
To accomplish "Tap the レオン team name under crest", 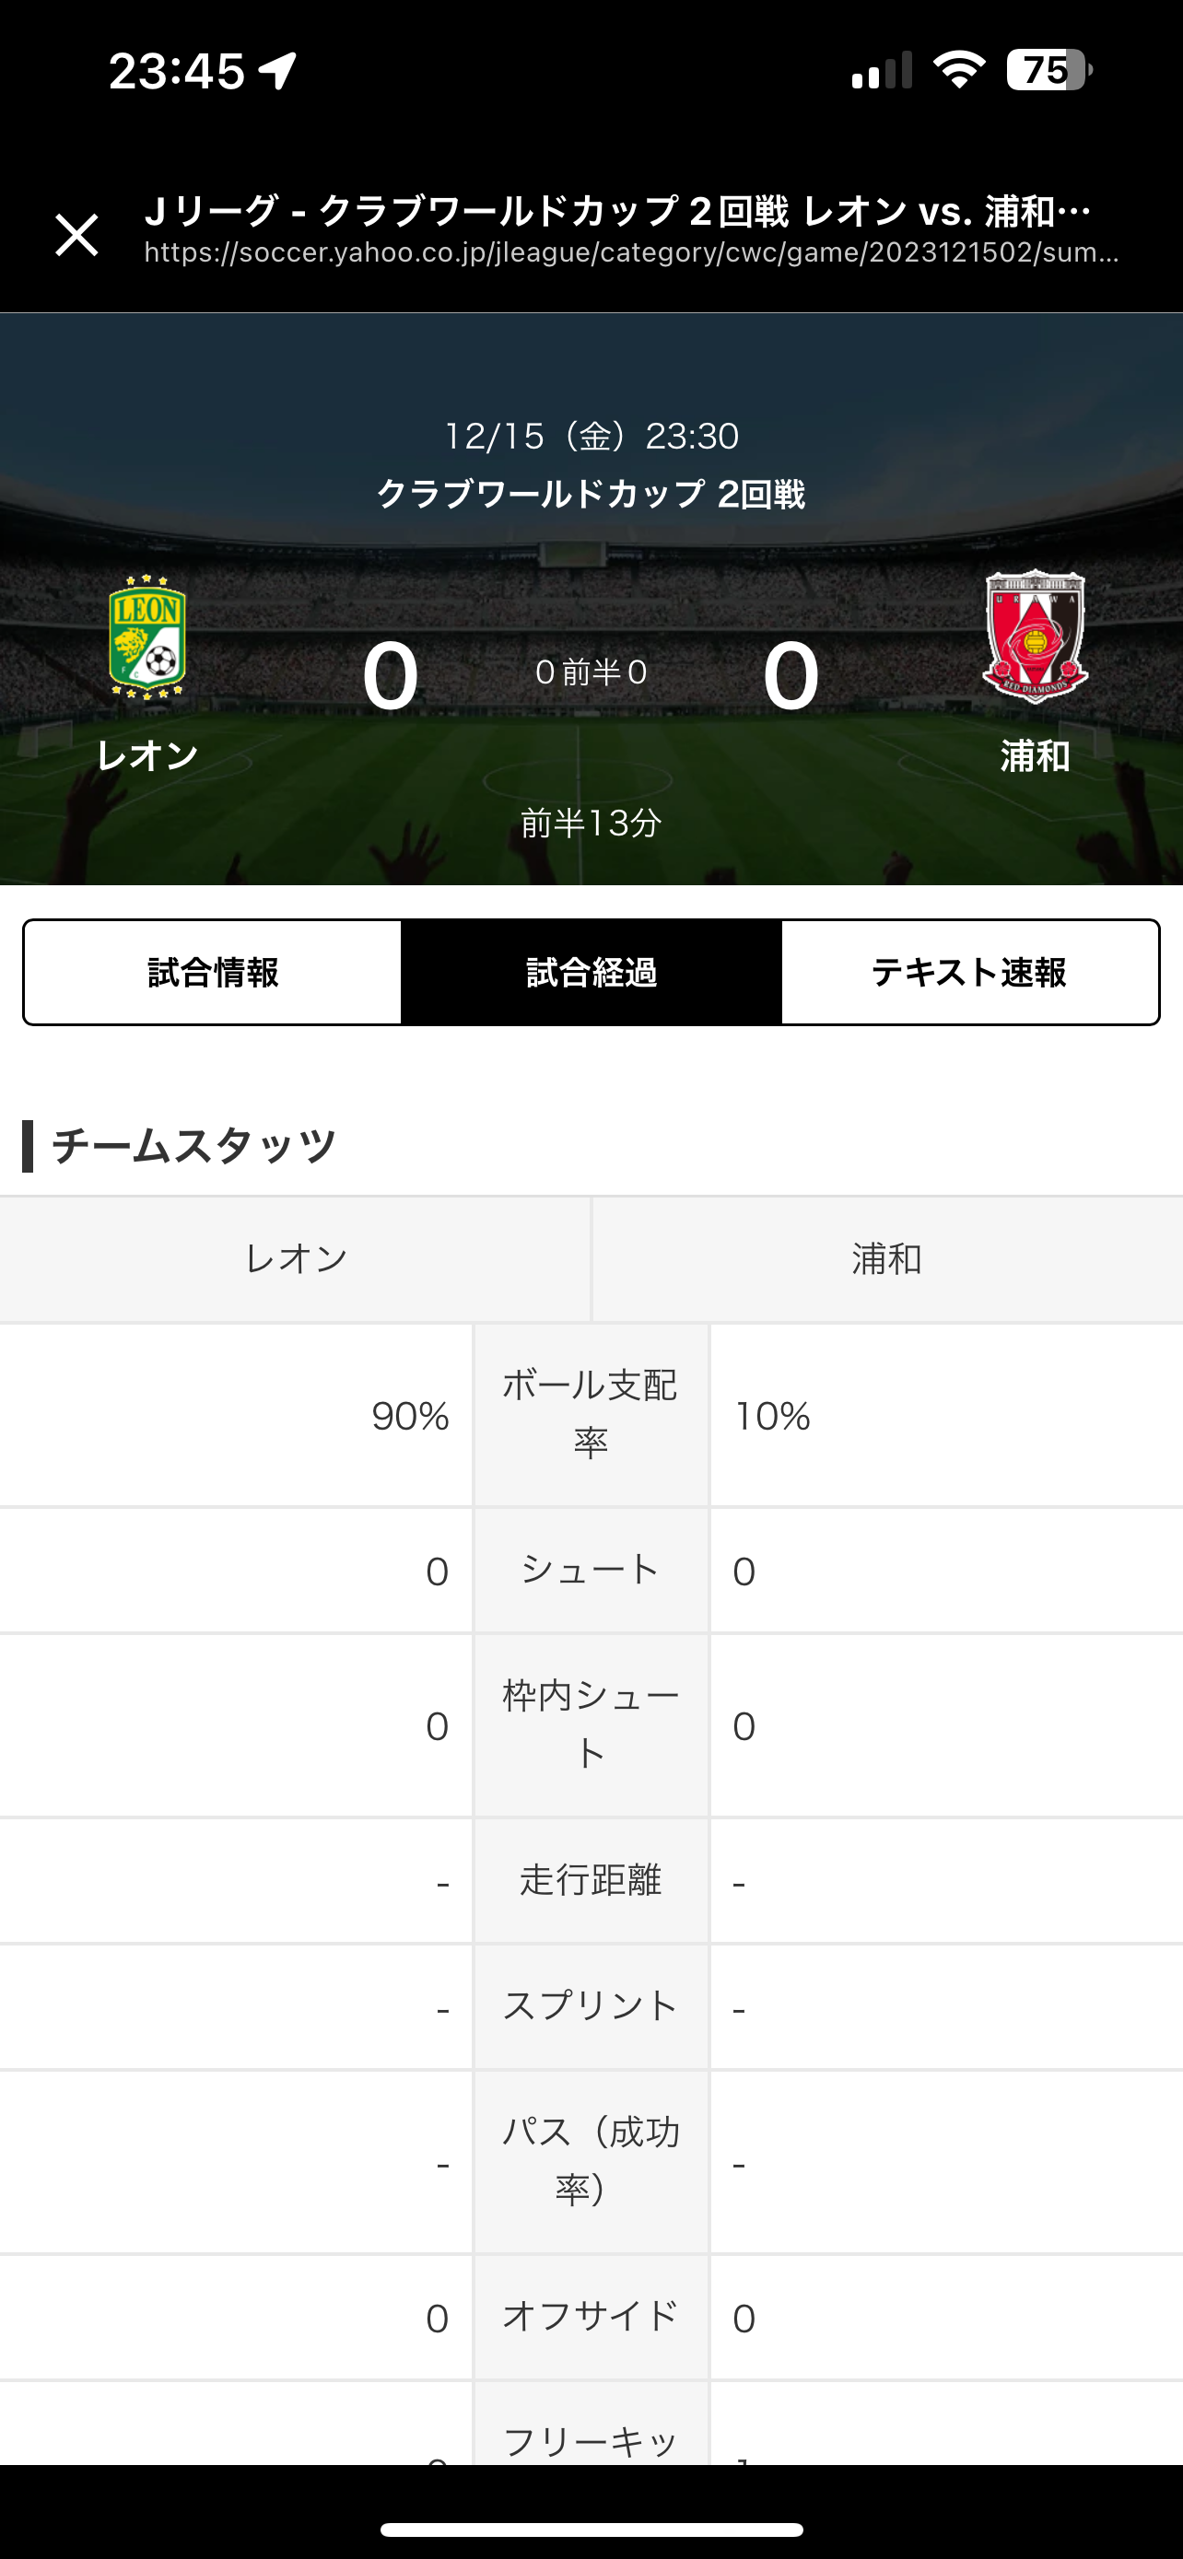I will click(x=147, y=756).
